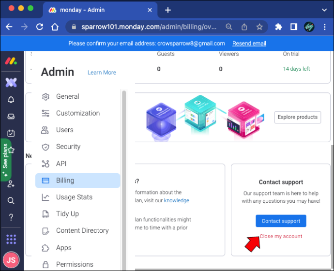Click the Learn More link
Screen dimensions: 334x271
click(102, 73)
